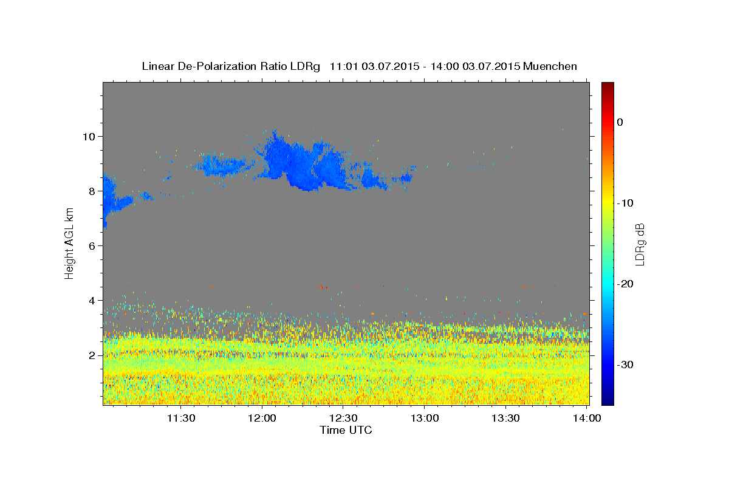Click the "14:00" time axis label
Viewport: 729px width, 486px height.
(587, 418)
